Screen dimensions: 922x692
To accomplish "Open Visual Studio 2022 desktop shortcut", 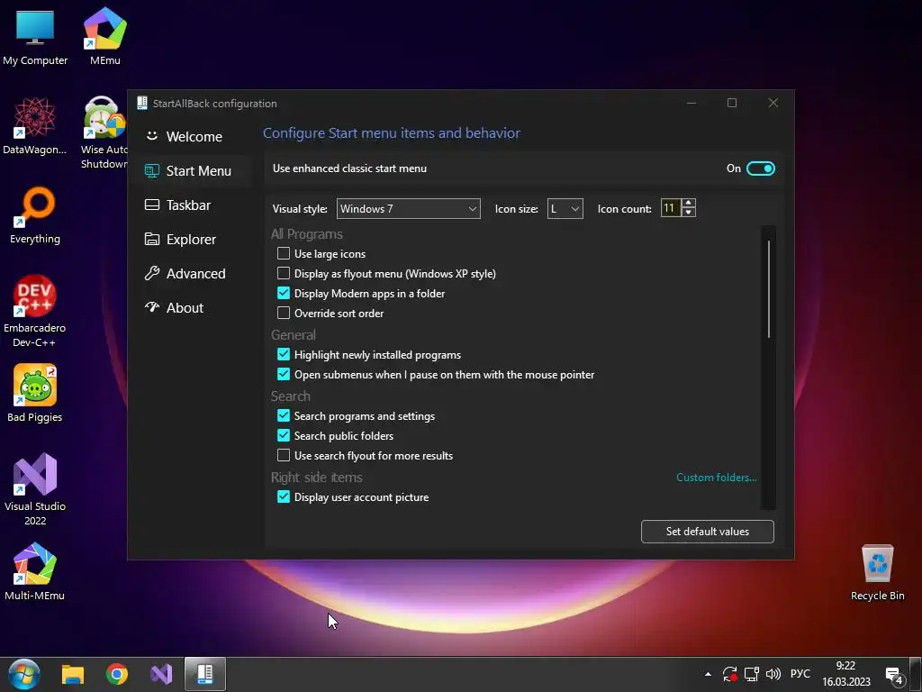I will [x=35, y=489].
